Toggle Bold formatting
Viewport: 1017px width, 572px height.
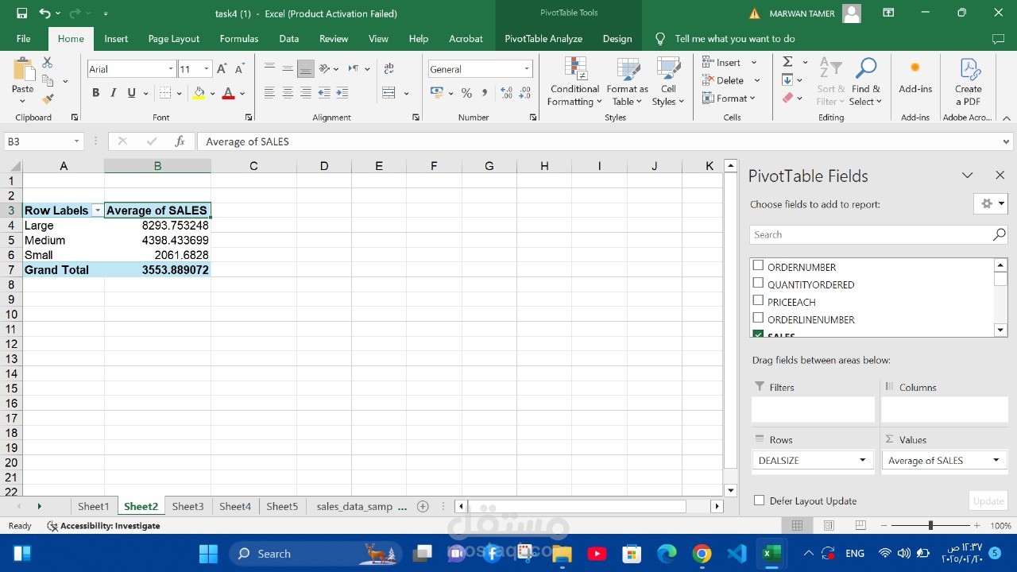pos(95,93)
